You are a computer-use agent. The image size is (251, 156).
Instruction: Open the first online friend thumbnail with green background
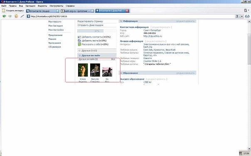(83, 70)
